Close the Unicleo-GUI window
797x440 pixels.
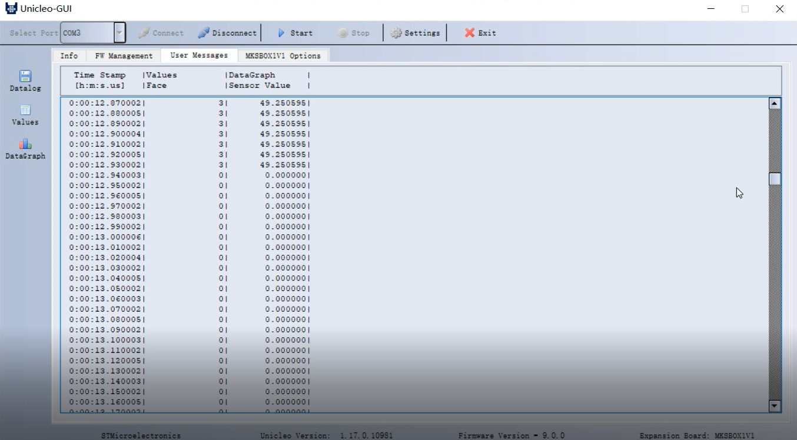(779, 9)
